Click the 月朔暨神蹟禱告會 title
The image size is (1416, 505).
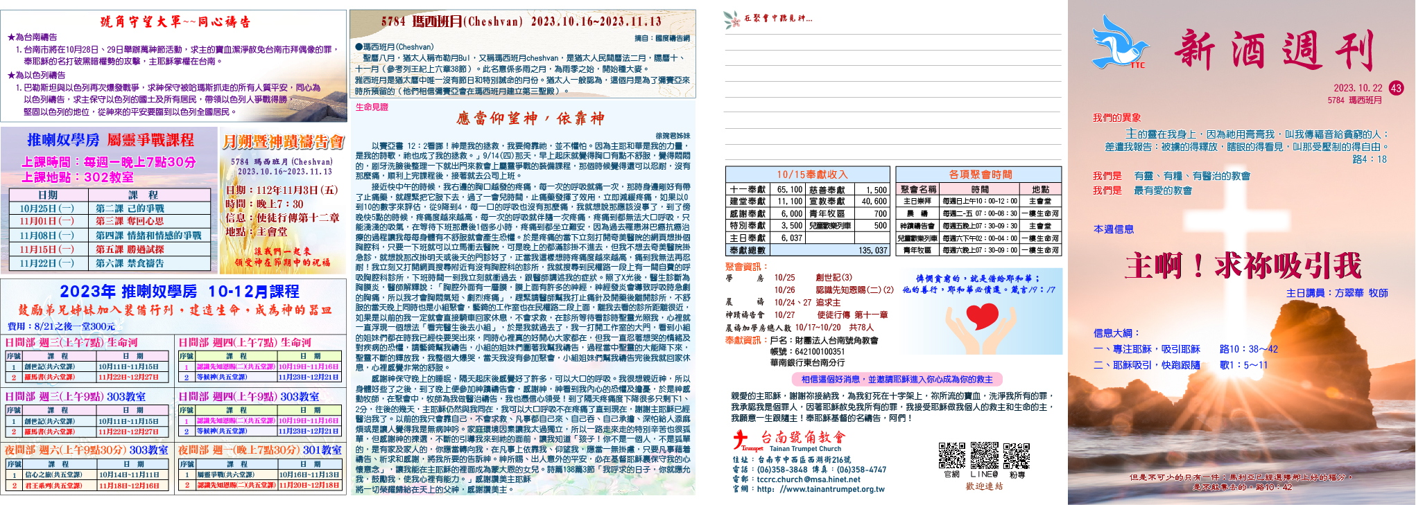pyautogui.click(x=283, y=142)
